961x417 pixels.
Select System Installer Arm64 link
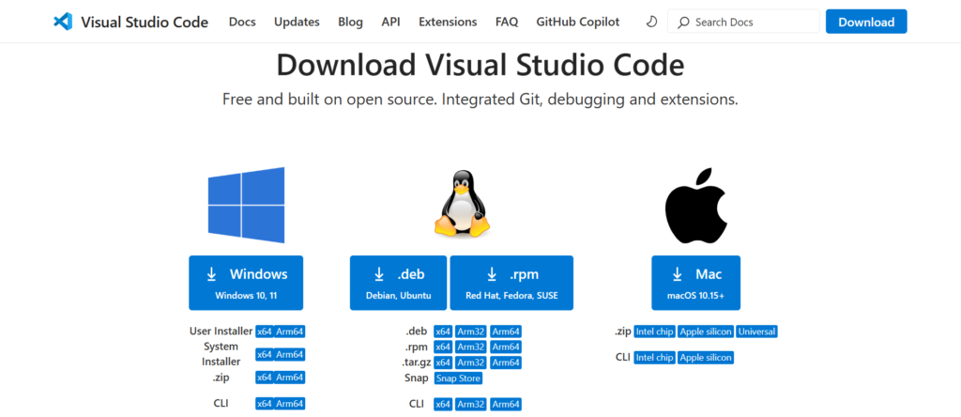point(289,354)
